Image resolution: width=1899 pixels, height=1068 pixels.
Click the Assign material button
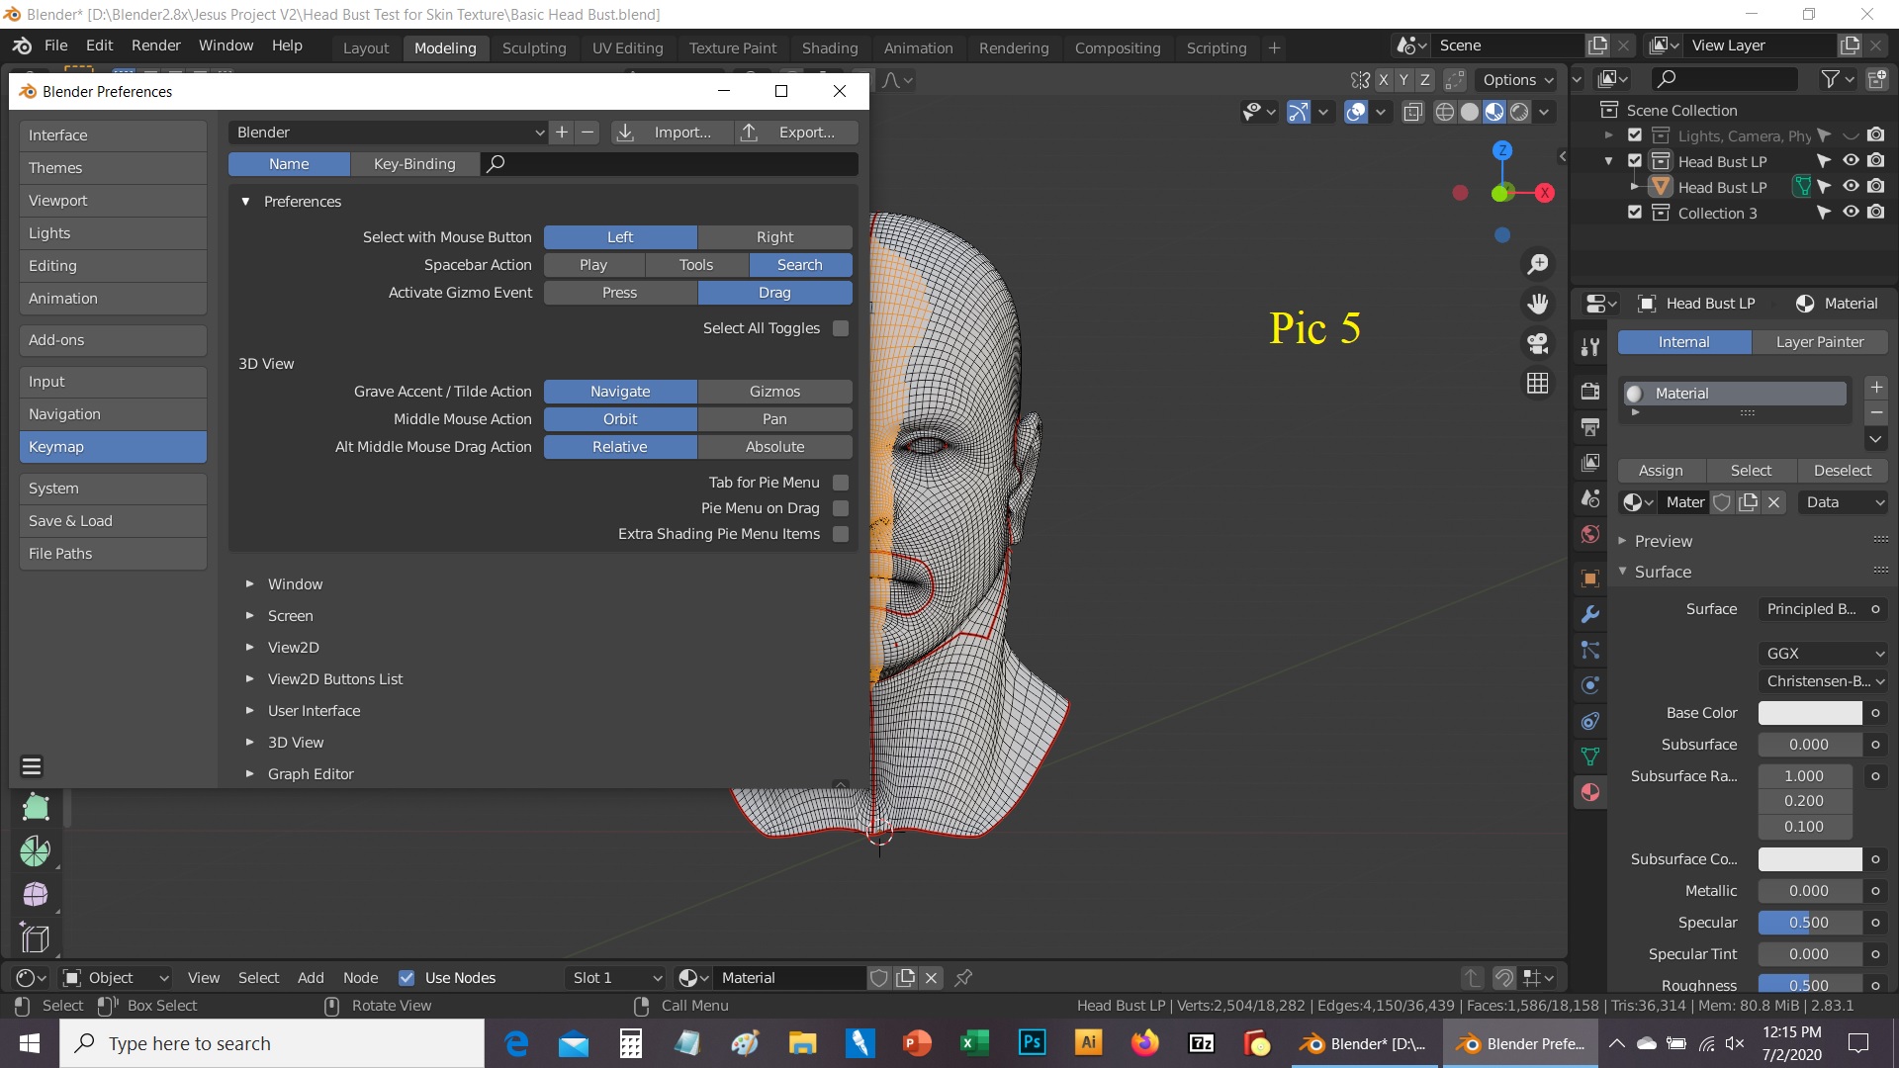tap(1660, 471)
